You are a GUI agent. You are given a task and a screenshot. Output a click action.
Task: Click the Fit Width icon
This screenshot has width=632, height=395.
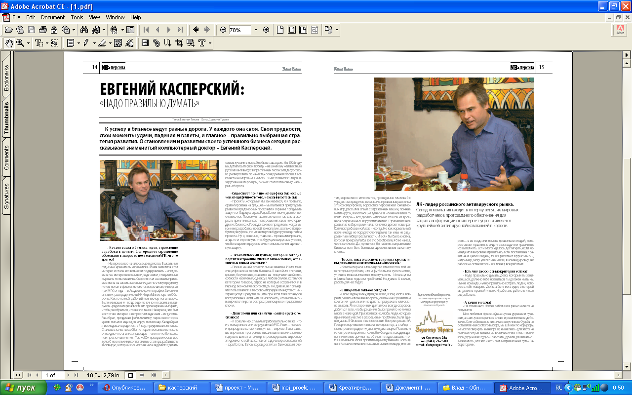click(303, 30)
